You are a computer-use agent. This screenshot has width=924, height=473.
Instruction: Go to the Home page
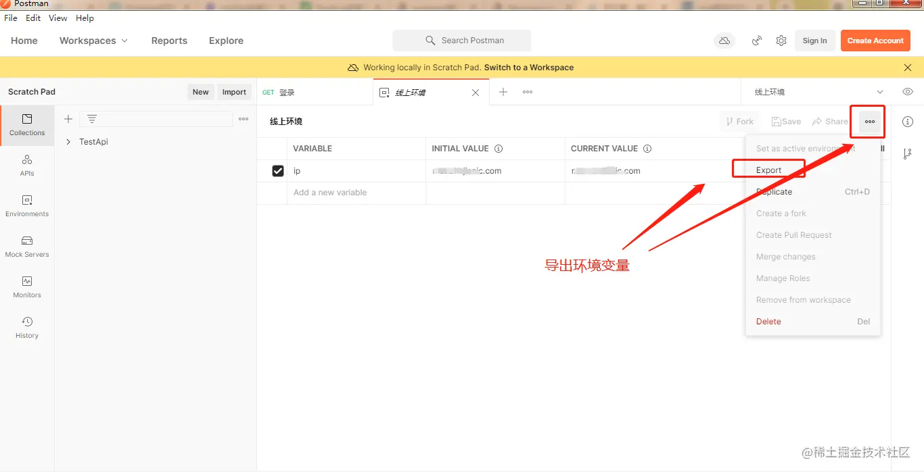[x=24, y=41]
